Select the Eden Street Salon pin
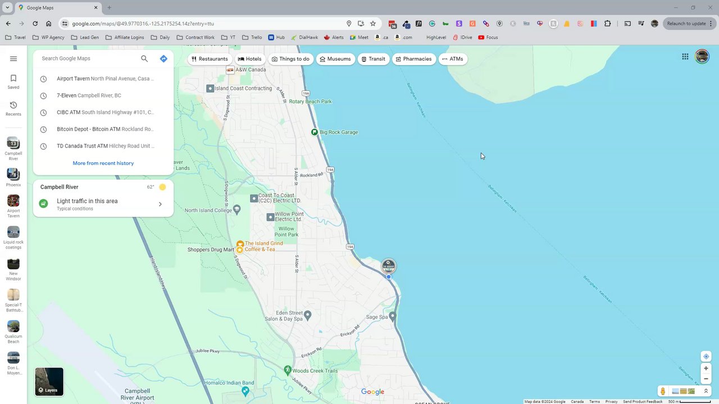 pos(307,316)
